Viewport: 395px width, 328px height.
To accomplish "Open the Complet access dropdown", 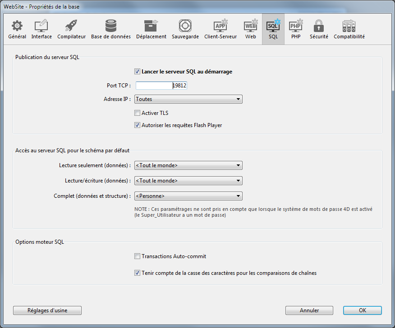I will (x=188, y=196).
